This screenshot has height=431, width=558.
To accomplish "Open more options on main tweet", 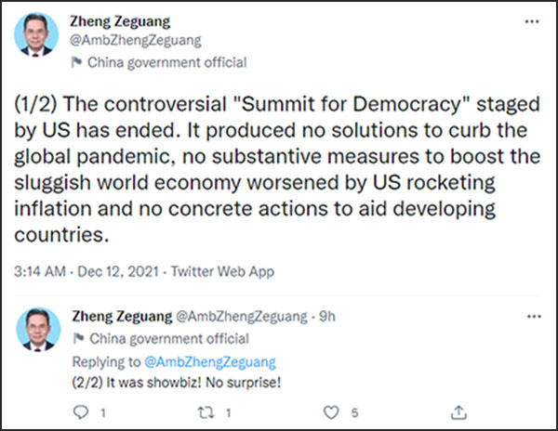I will (532, 21).
